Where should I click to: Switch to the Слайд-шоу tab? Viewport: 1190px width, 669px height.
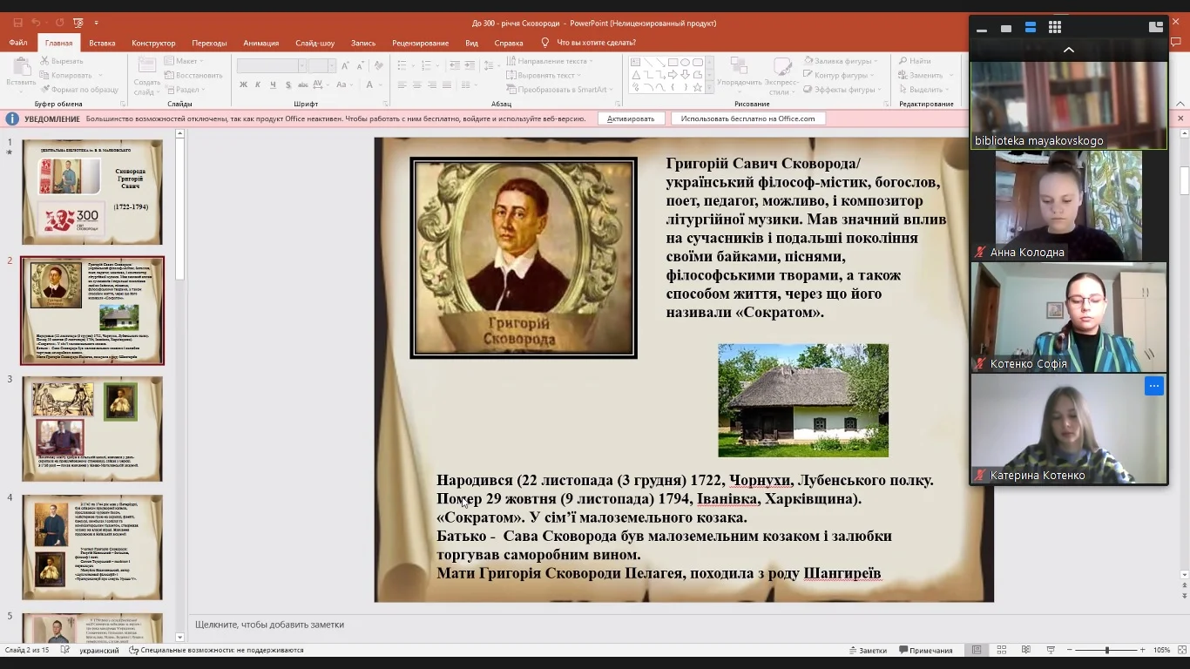(314, 43)
